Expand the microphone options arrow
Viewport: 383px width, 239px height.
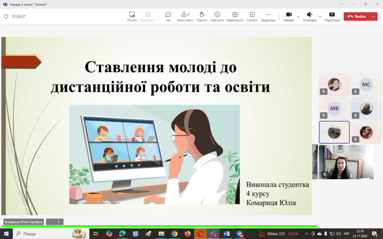pos(320,16)
